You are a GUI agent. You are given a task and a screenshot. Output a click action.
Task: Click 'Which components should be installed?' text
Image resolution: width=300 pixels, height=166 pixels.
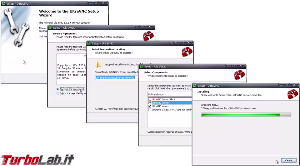(x=167, y=76)
